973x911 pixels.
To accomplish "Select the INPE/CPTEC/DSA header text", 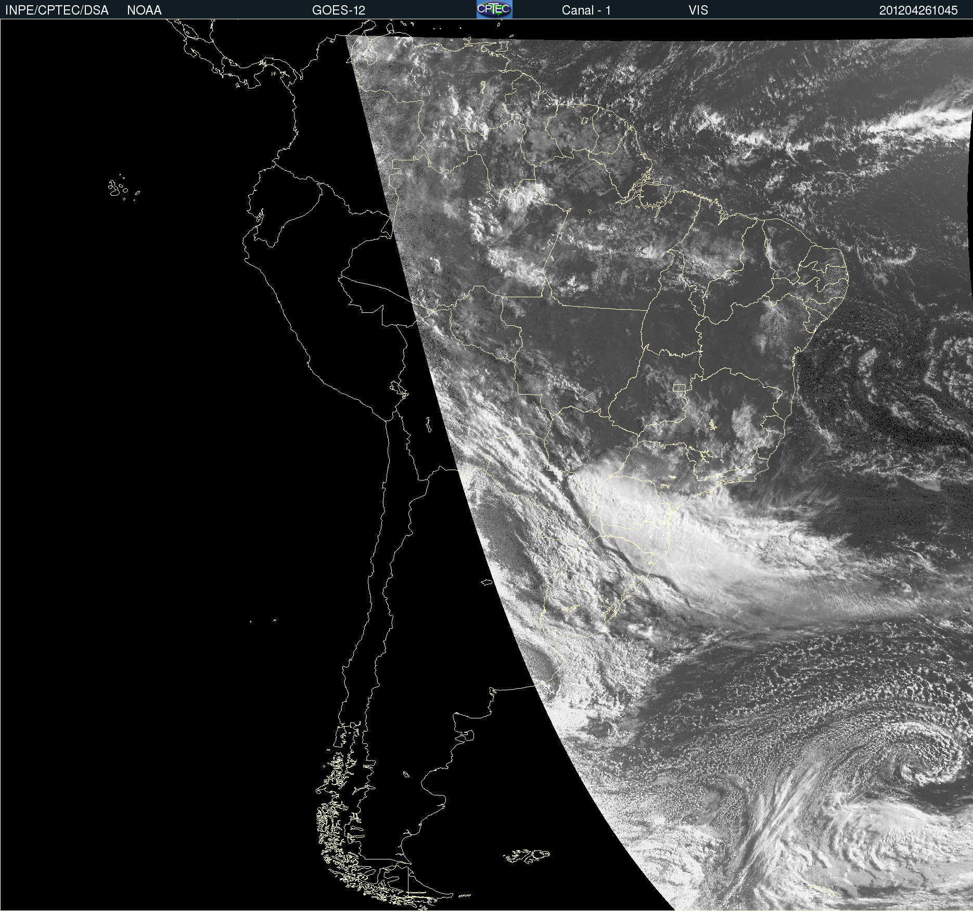I will click(57, 10).
